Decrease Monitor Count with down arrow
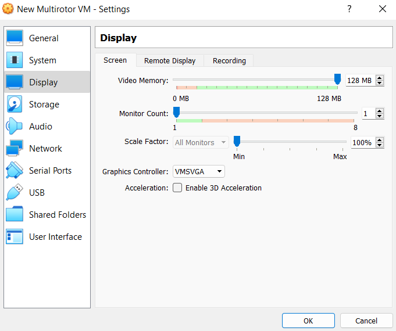This screenshot has width=396, height=331. tap(379, 116)
